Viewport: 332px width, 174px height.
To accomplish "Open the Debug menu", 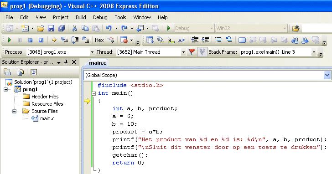I will tap(100, 17).
